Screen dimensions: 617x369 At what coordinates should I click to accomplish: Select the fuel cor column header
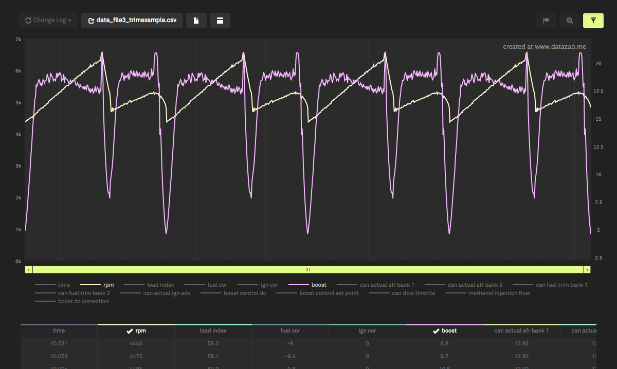[x=290, y=330]
